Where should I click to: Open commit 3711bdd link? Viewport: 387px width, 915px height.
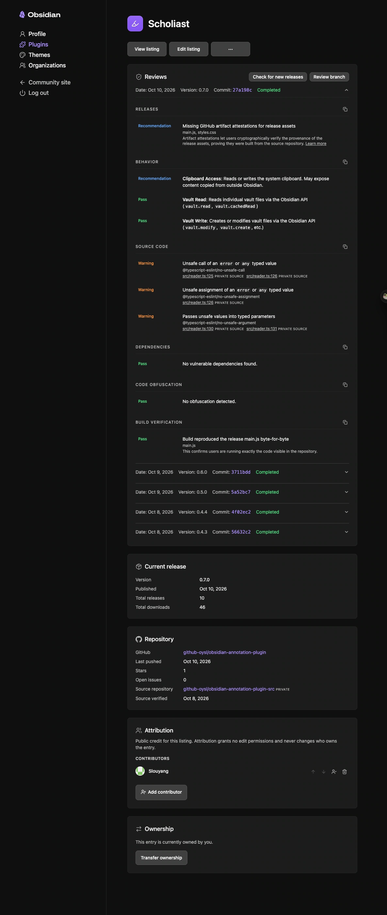pos(241,472)
